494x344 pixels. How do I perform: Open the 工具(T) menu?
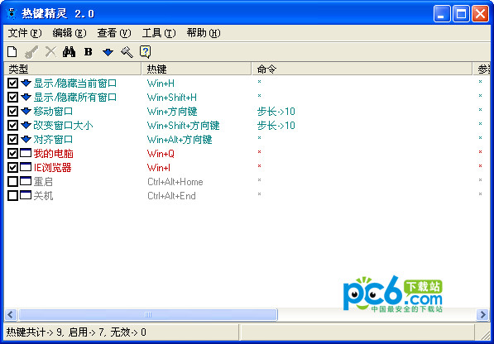coord(159,33)
